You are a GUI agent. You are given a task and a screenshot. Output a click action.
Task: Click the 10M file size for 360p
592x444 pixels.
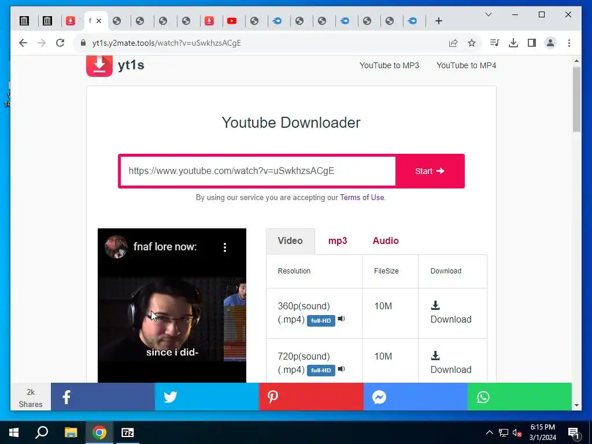(383, 306)
